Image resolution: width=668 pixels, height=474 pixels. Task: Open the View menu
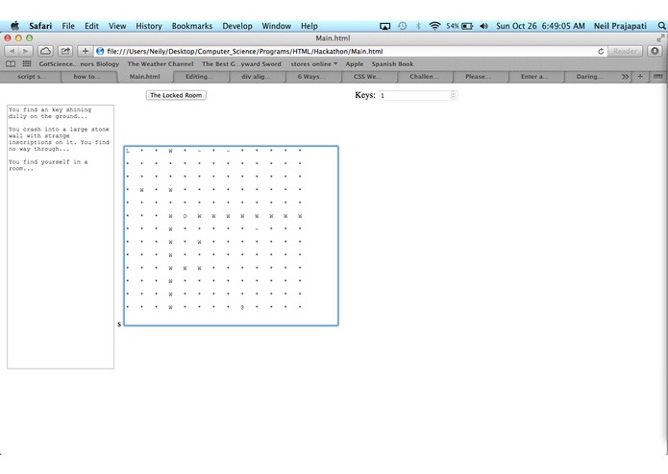pos(117,26)
